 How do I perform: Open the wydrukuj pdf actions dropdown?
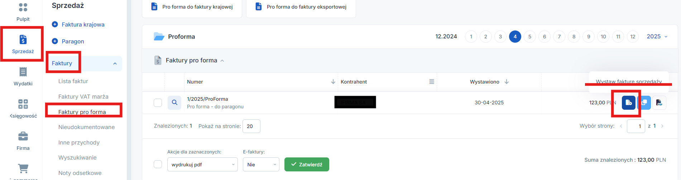(x=202, y=165)
